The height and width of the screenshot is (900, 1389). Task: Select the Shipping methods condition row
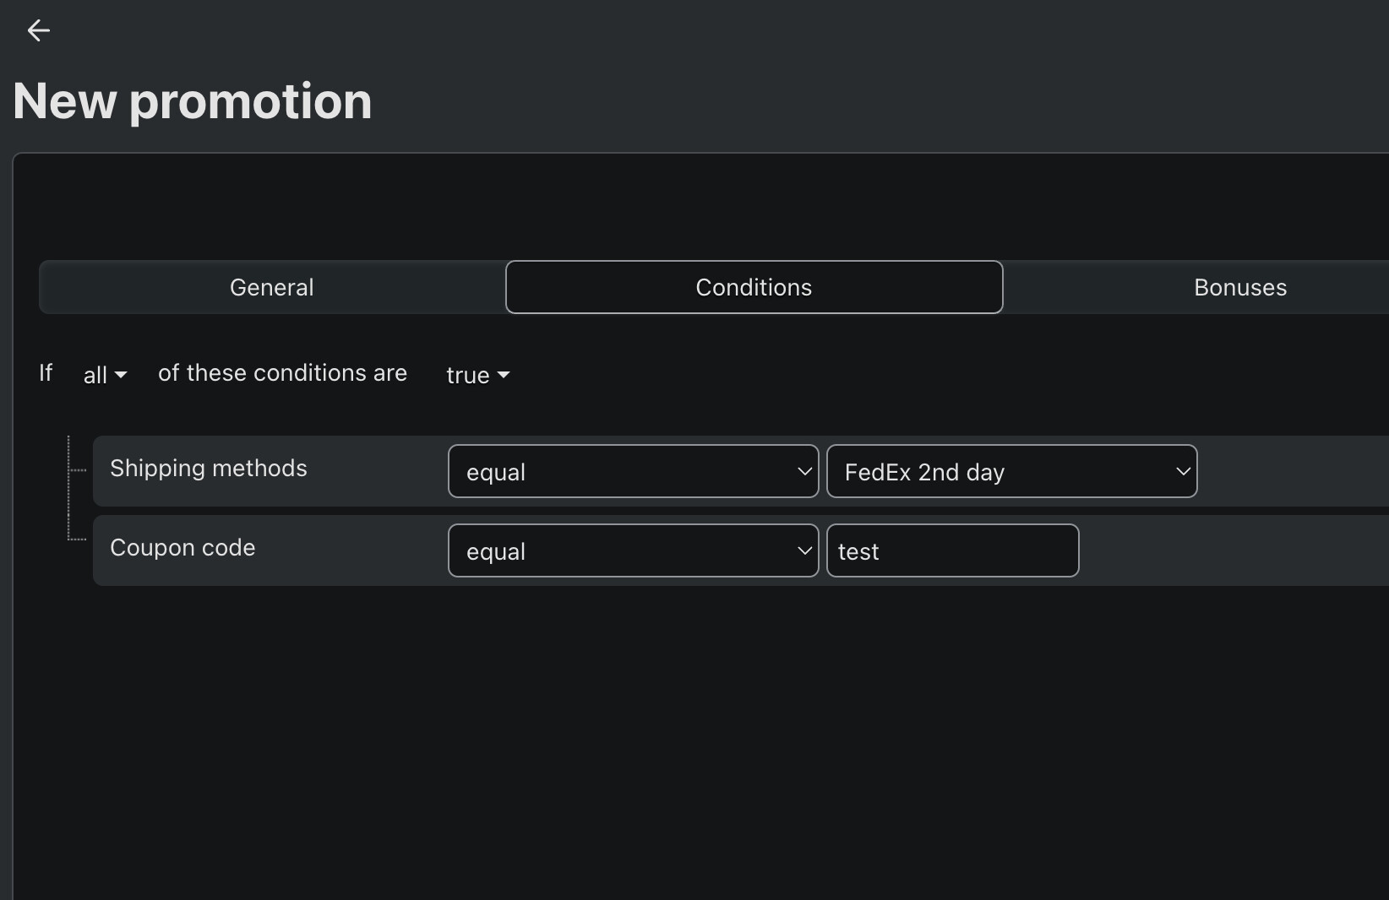coord(741,471)
